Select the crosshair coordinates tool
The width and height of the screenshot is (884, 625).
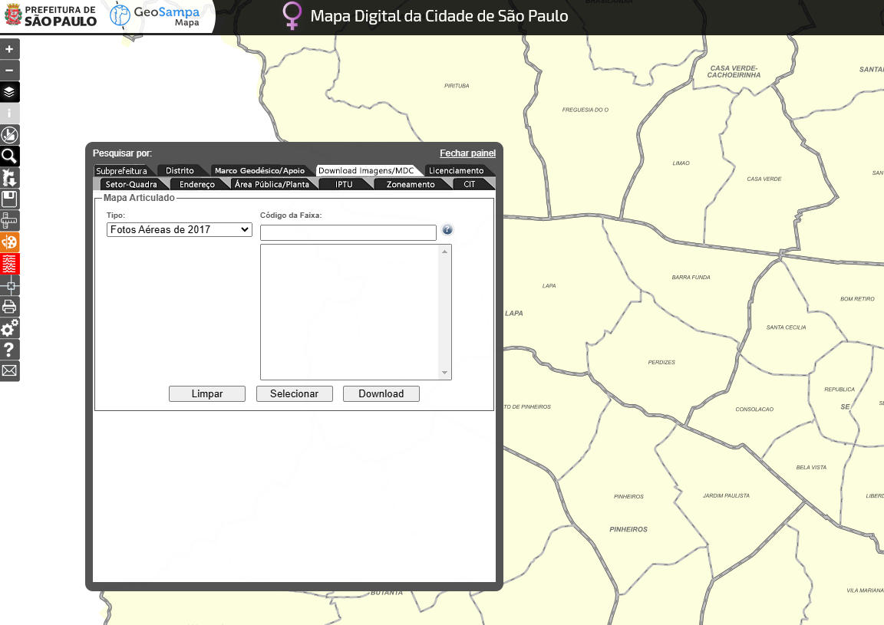point(9,285)
